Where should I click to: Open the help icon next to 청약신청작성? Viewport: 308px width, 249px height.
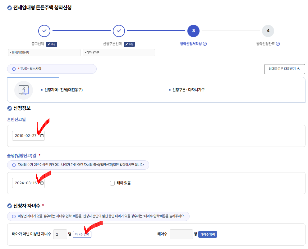(205, 44)
